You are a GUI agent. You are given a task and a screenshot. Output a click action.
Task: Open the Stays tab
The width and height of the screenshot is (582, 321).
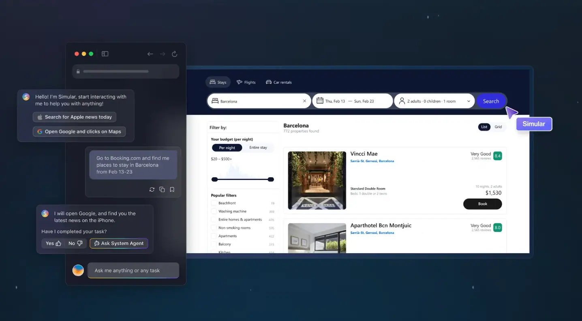point(218,82)
